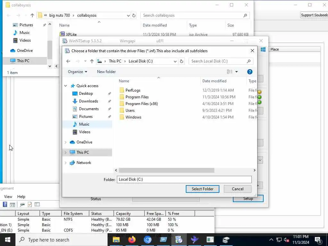Image resolution: width=328 pixels, height=246 pixels.
Task: Click the collabsysos sidebar scroll-down arrow
Action: (50, 66)
